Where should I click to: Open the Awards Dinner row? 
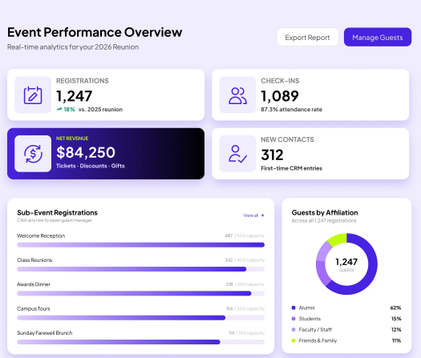click(x=140, y=288)
